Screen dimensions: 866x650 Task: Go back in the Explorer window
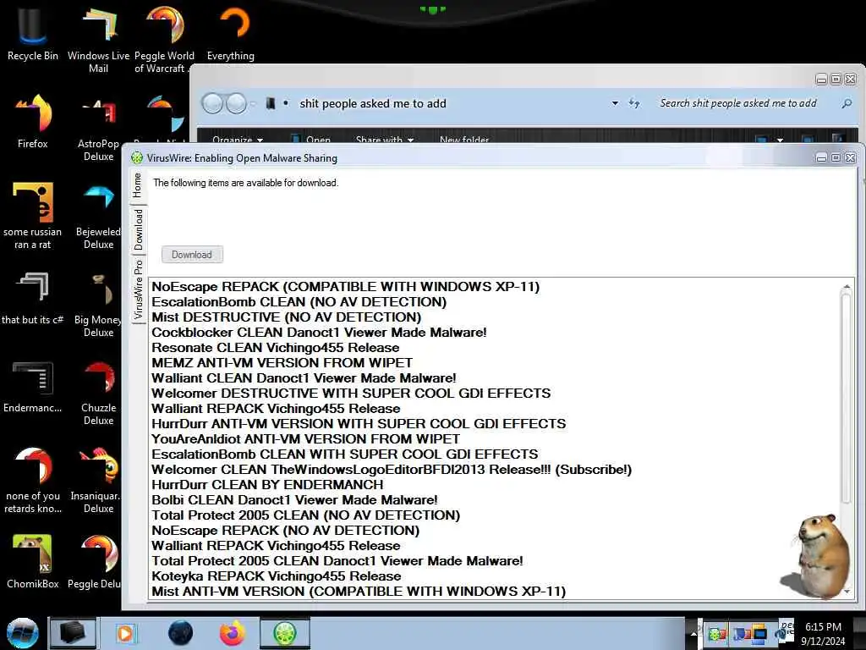[x=212, y=103]
